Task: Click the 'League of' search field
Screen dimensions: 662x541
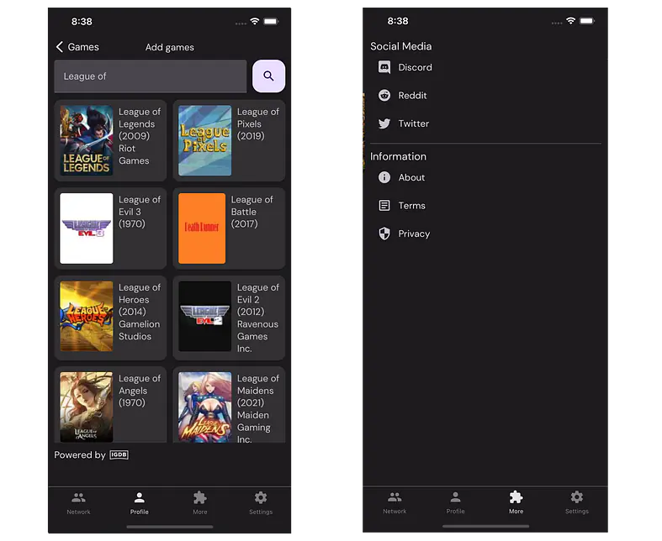Action: 151,76
